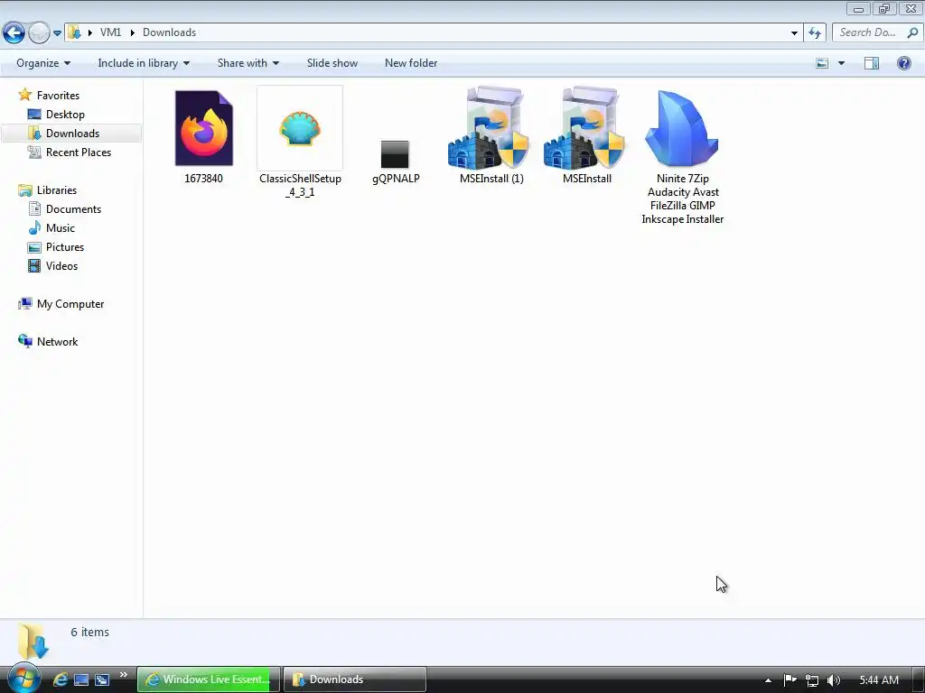Viewport: 925px width, 693px height.
Task: Toggle the preview pane
Action: coord(872,63)
